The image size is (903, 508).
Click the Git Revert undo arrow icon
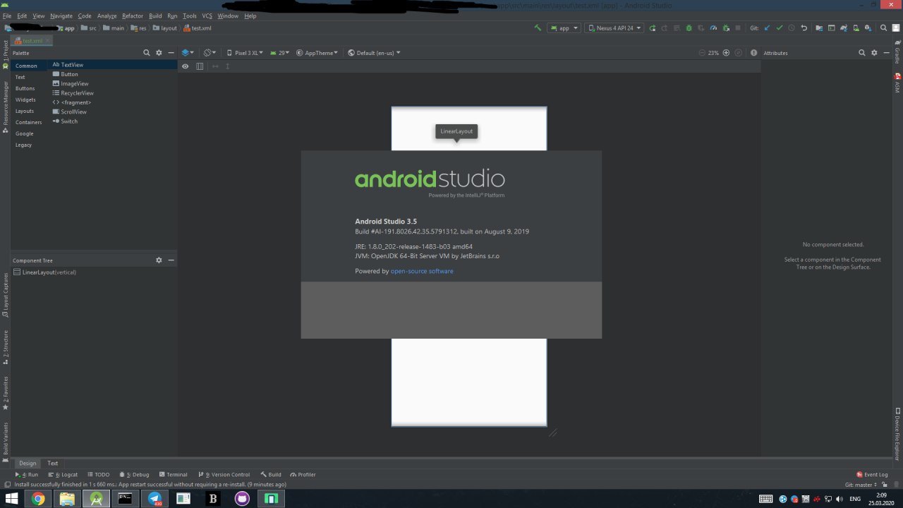pos(804,28)
